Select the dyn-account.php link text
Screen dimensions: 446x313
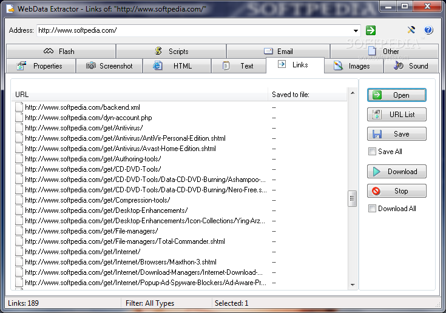pos(89,118)
